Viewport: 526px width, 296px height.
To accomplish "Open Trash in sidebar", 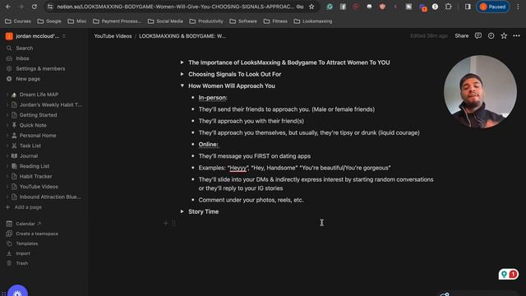I will [22, 263].
